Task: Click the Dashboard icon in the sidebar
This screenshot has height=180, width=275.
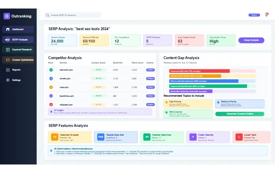Action: pyautogui.click(x=8, y=29)
